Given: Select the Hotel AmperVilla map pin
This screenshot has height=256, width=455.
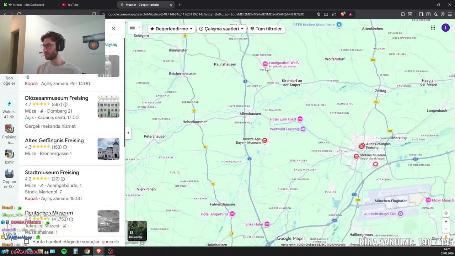Looking at the screenshot, I should point(232,214).
